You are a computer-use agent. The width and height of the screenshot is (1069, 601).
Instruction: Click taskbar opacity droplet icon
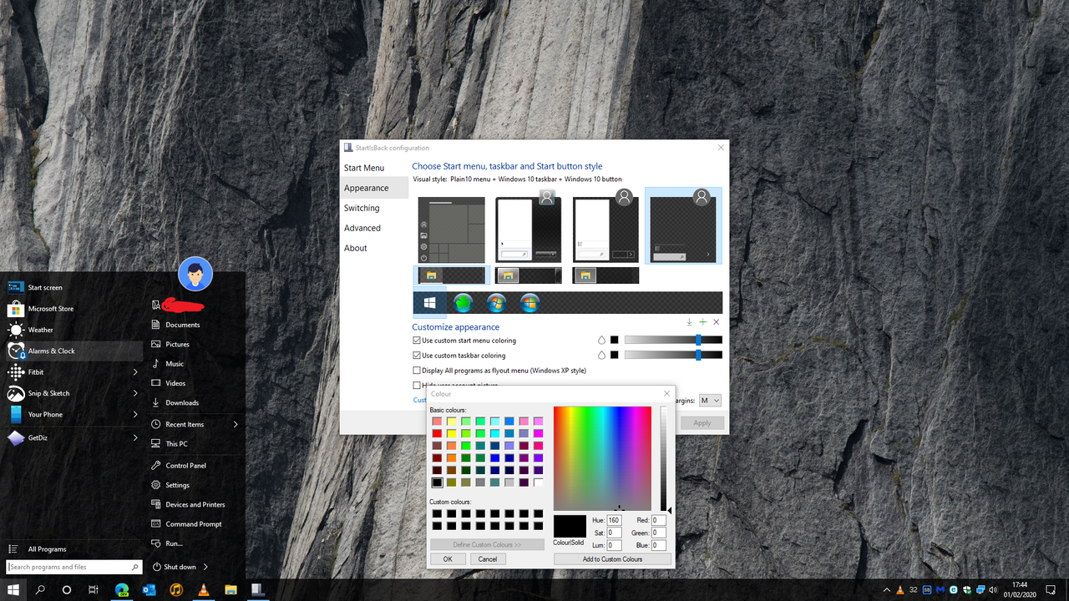pos(601,356)
